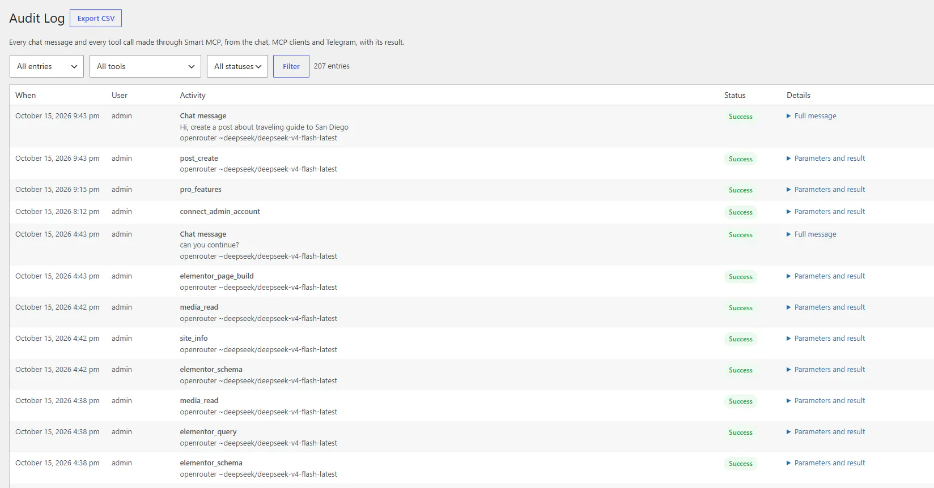Select the connect_admin_account activity text
934x488 pixels.
click(x=220, y=212)
